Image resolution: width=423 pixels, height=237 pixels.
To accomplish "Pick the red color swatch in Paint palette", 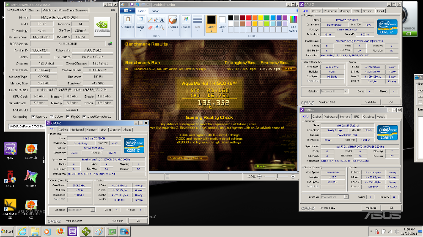I will click(x=248, y=18).
